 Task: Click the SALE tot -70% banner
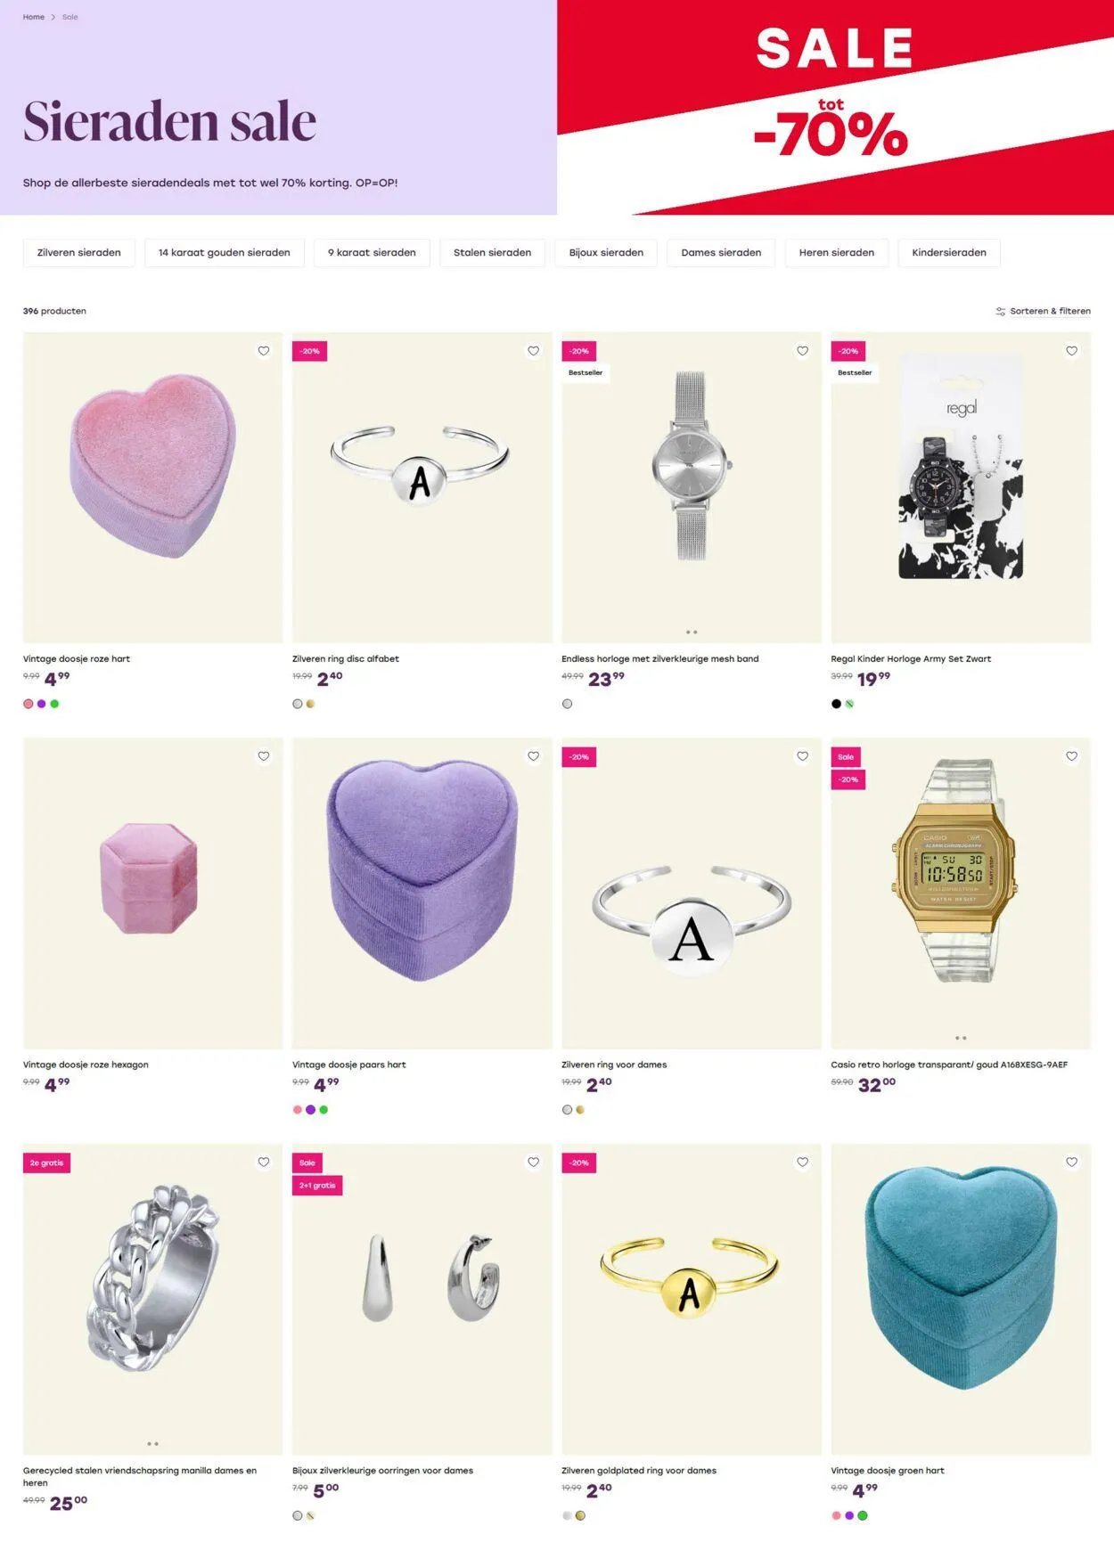(835, 107)
